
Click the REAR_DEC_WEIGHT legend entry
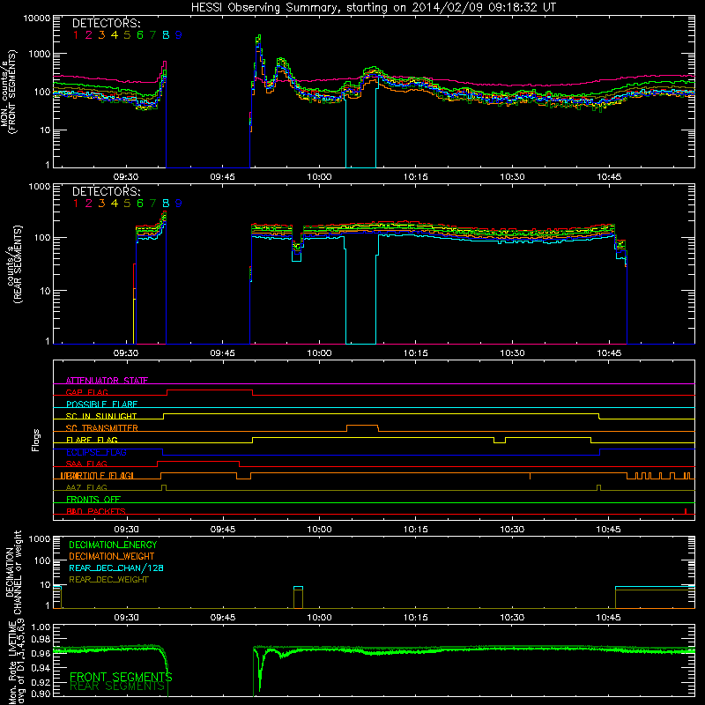(x=108, y=580)
